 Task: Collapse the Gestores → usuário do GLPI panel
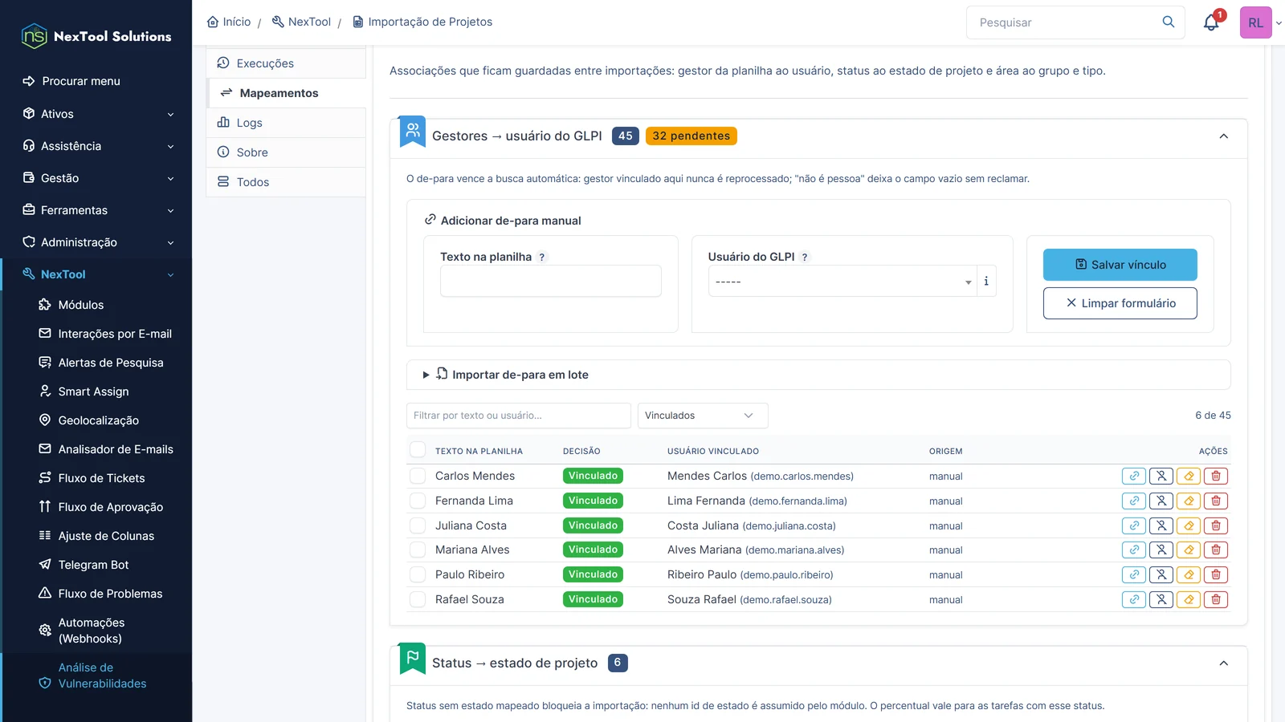[x=1223, y=136]
